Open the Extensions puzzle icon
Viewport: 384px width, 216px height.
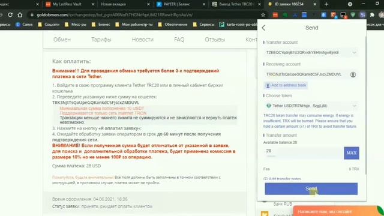(372, 15)
